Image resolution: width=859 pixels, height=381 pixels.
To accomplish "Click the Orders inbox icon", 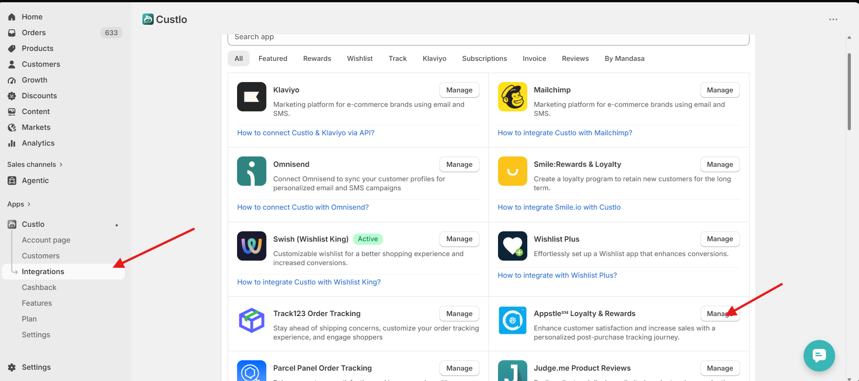I will point(12,32).
